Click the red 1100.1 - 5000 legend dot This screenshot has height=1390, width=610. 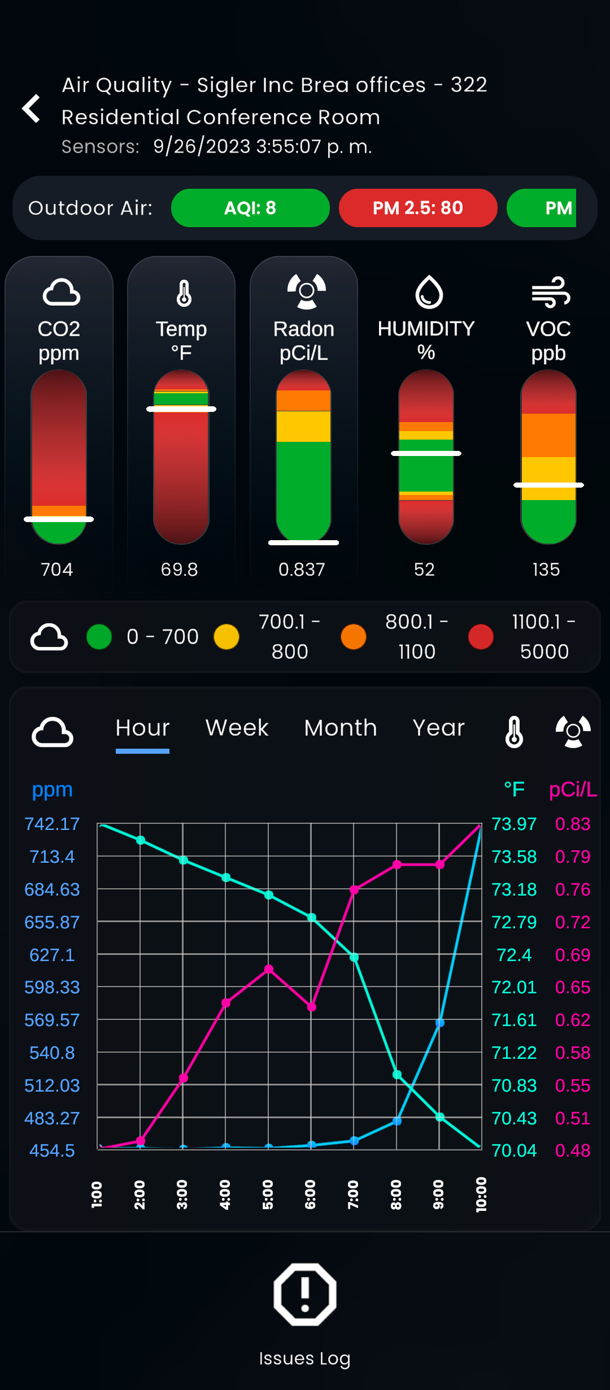pyautogui.click(x=481, y=637)
